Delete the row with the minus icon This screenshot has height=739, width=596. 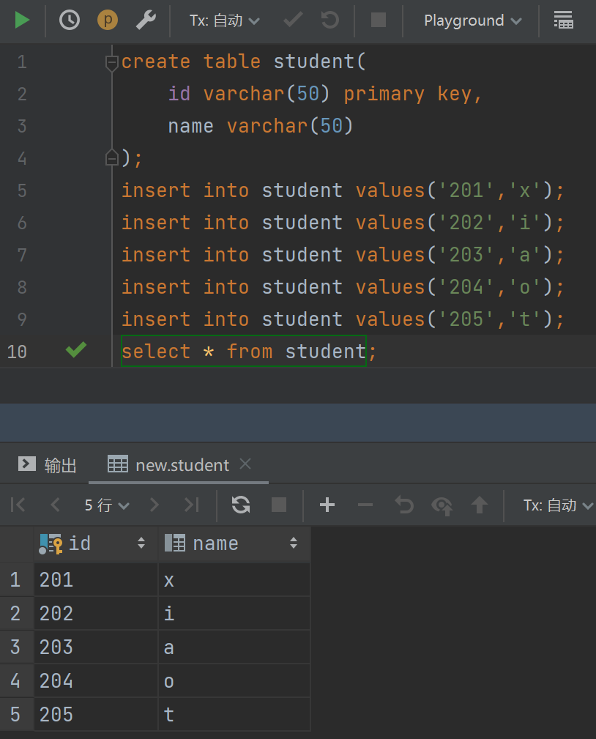click(x=365, y=505)
